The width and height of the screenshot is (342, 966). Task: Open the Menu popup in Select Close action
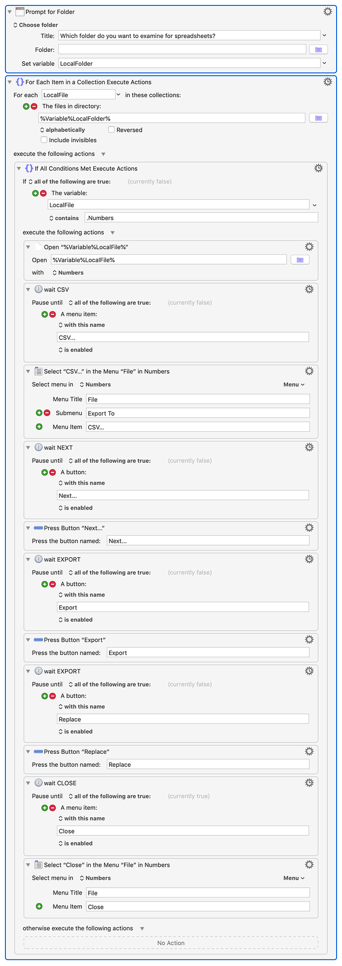(x=294, y=878)
